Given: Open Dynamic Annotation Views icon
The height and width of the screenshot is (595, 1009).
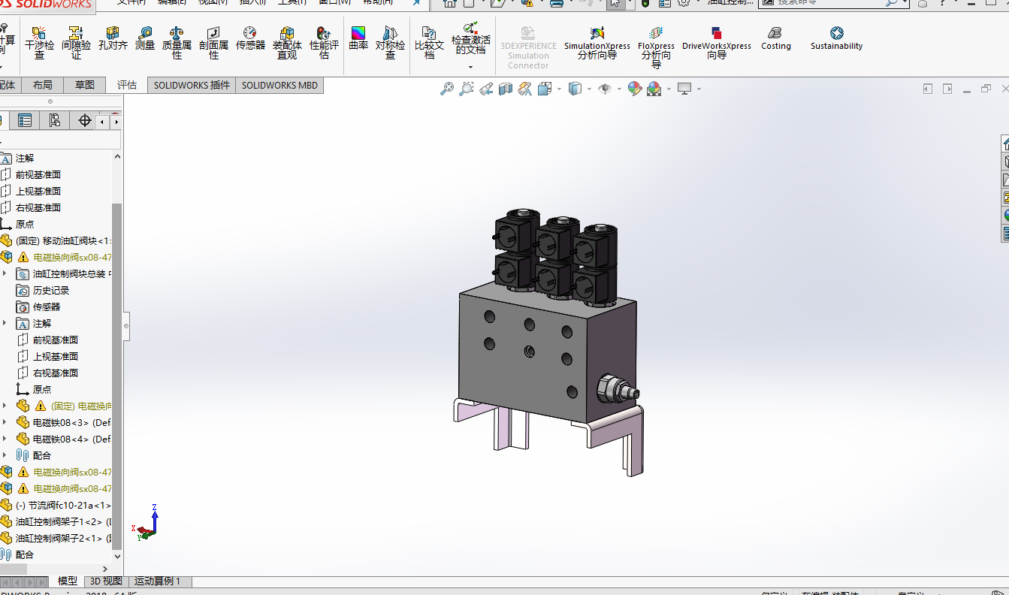Looking at the screenshot, I should 525,89.
